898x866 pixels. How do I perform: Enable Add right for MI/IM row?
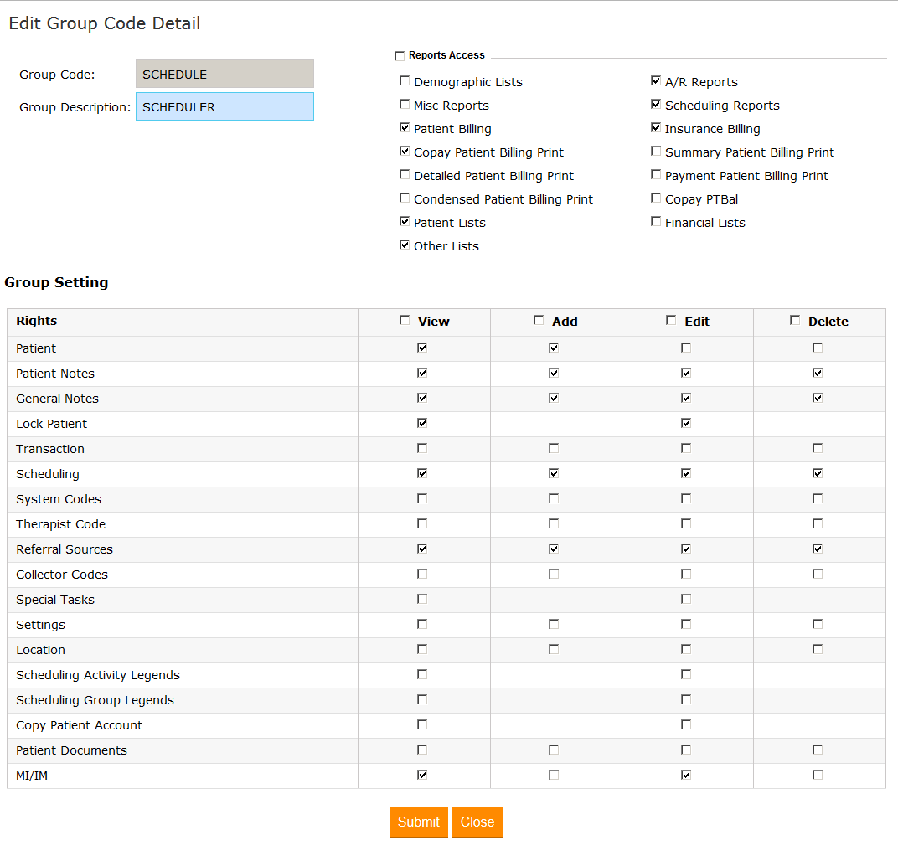[554, 775]
